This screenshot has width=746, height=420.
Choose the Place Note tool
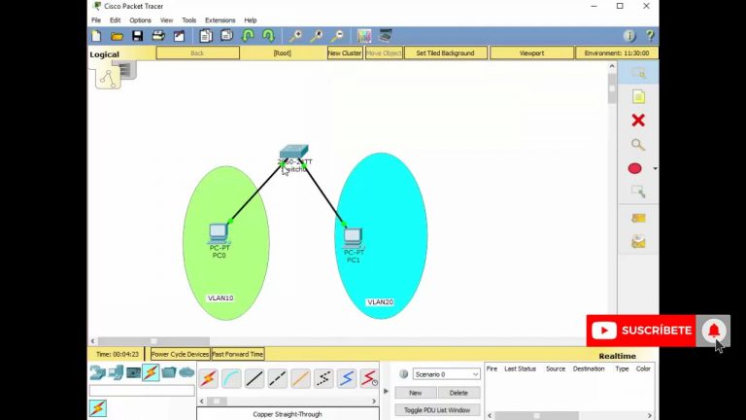click(x=638, y=96)
